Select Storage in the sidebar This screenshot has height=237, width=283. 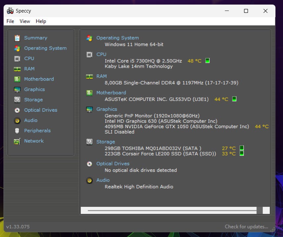coord(34,100)
